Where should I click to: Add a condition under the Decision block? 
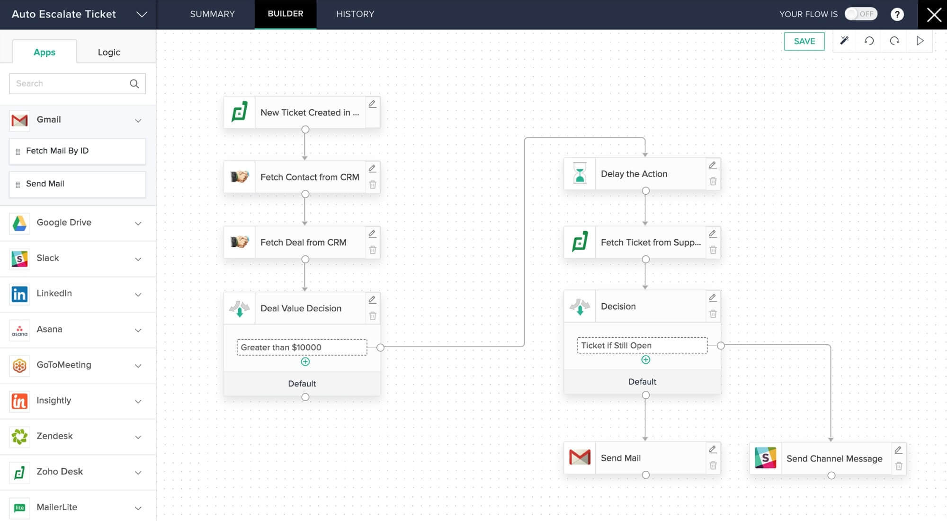point(645,360)
